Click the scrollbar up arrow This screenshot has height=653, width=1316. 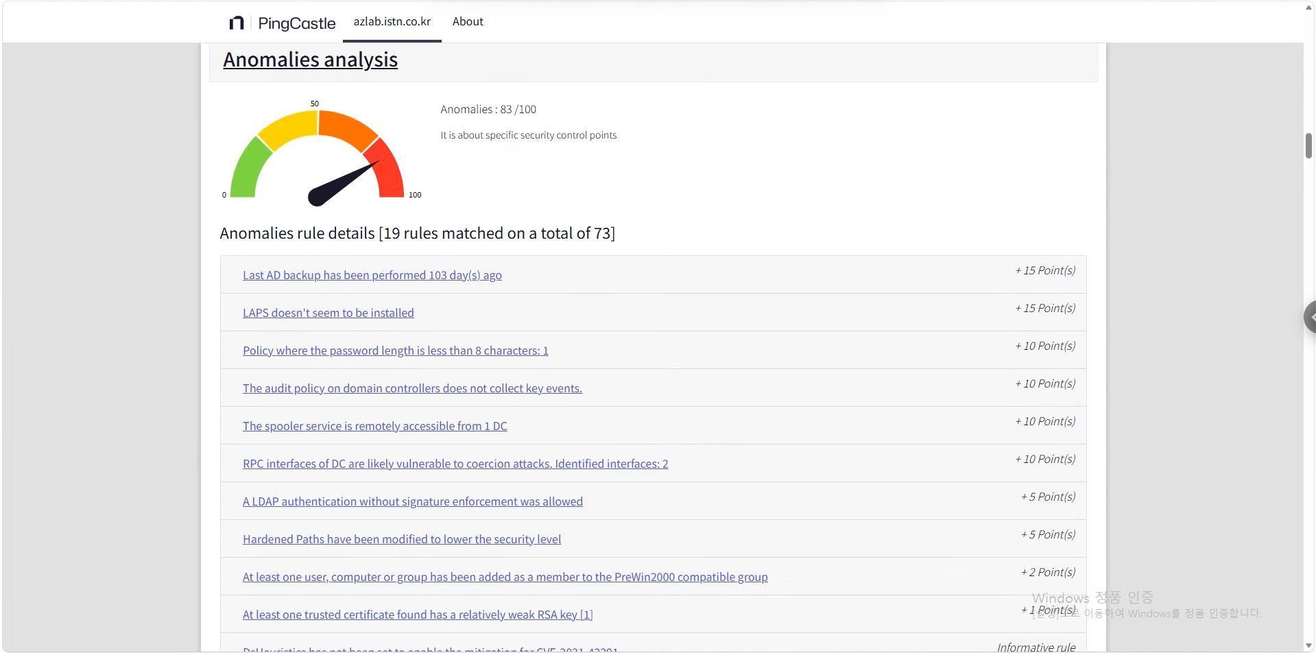coord(1309,7)
